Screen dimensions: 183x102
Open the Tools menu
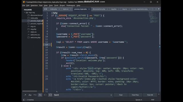point(56,5)
